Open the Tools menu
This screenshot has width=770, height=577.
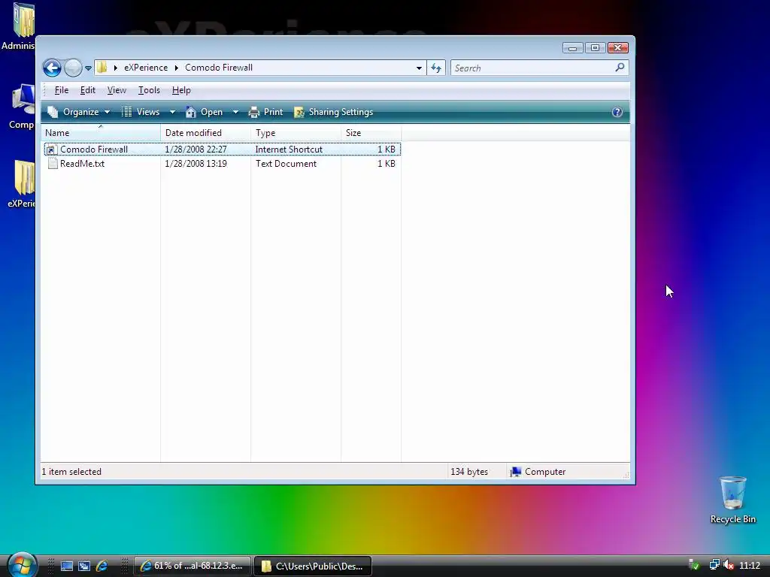click(x=150, y=90)
